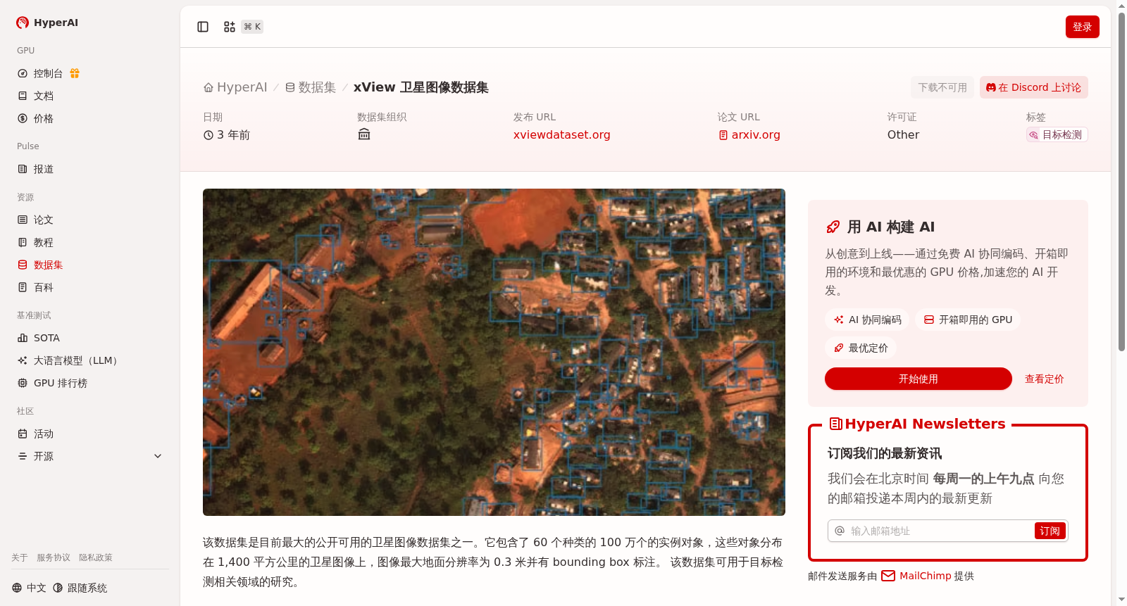This screenshot has width=1127, height=606.
Task: Go to the HyperAI breadcrumb home
Action: tap(235, 87)
